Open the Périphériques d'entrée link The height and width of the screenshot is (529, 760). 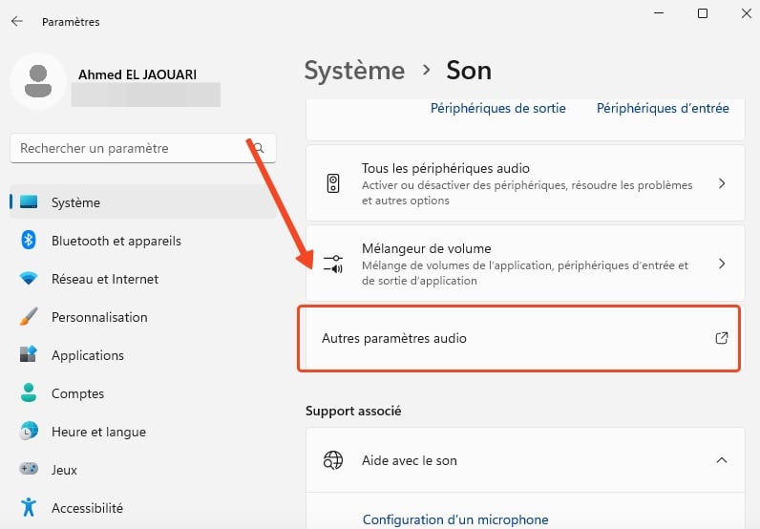663,108
